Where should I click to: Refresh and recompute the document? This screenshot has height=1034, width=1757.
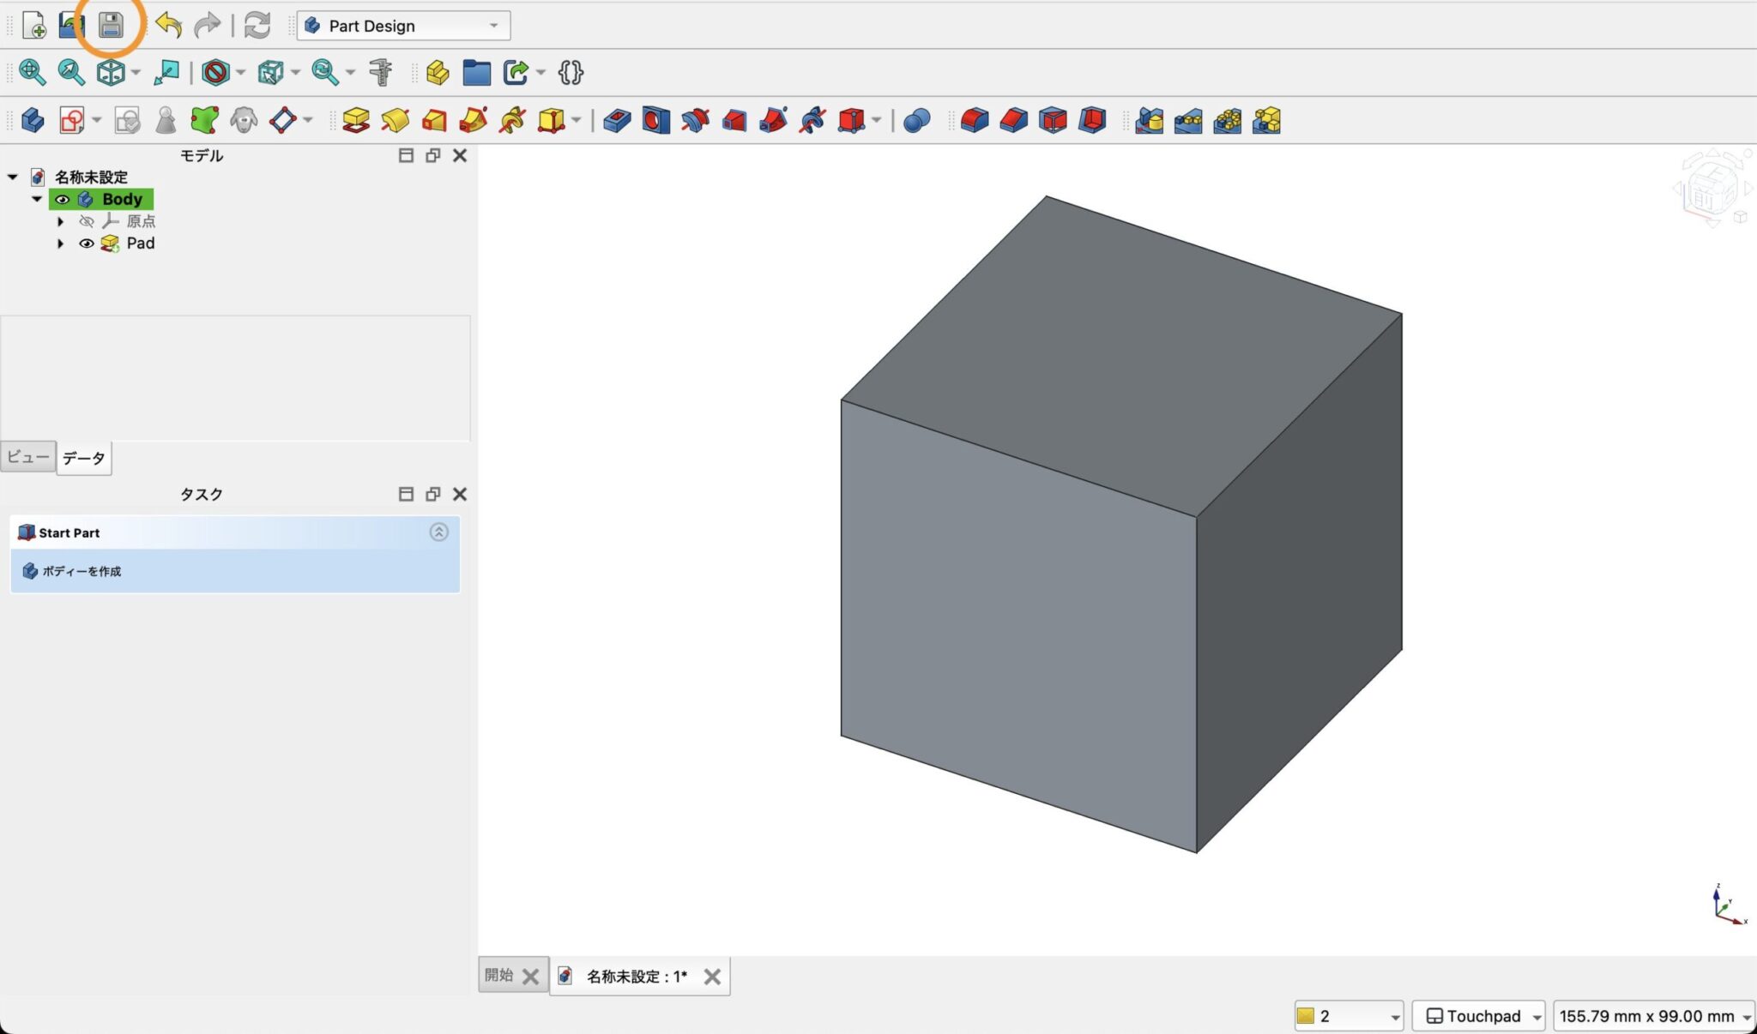(257, 26)
